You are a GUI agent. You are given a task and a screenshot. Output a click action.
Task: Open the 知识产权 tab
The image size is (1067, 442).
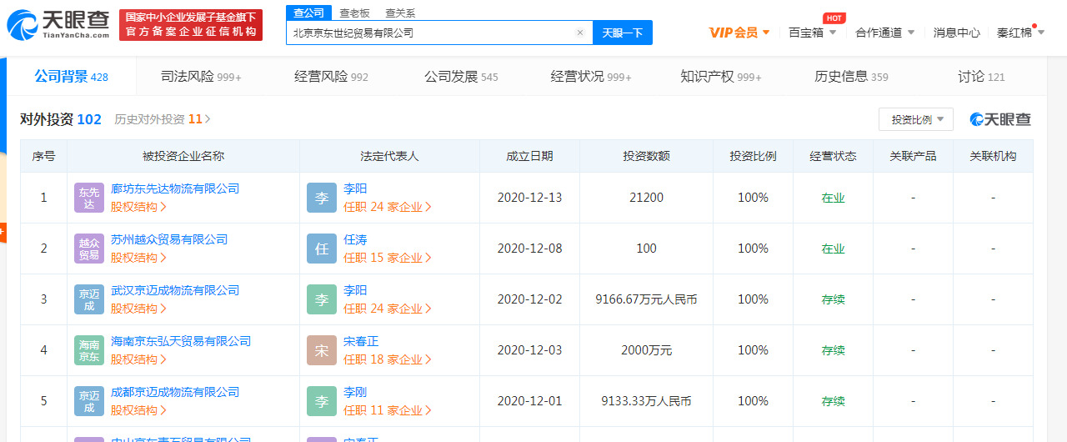721,77
